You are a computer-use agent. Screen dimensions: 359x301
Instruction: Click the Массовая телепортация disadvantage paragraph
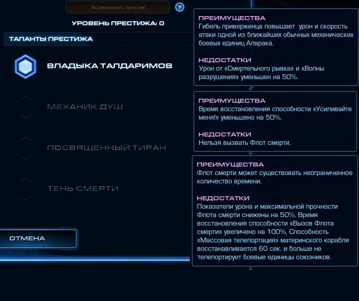(x=273, y=232)
